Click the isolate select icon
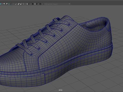 (15, 4)
